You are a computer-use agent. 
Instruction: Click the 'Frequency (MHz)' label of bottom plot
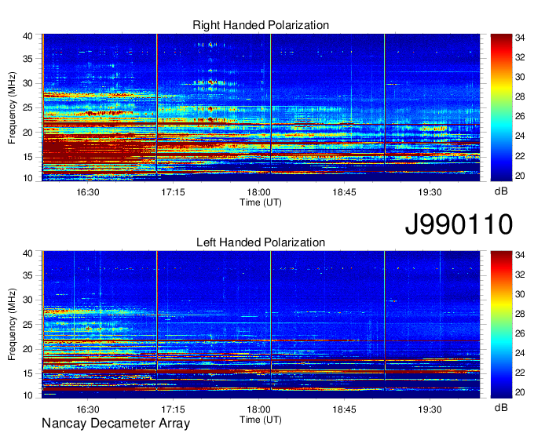click(x=12, y=325)
